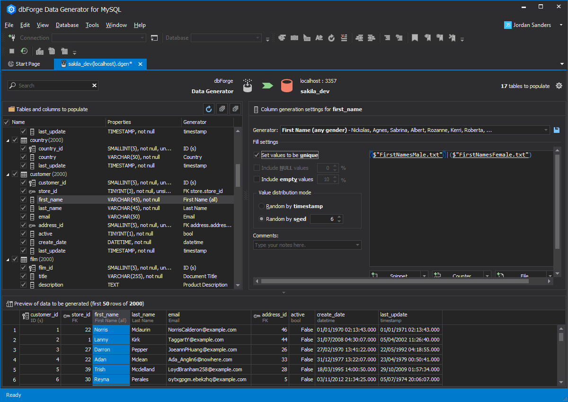568x402 pixels.
Task: Click the increase indent toolbar icon
Action: pos(372,38)
